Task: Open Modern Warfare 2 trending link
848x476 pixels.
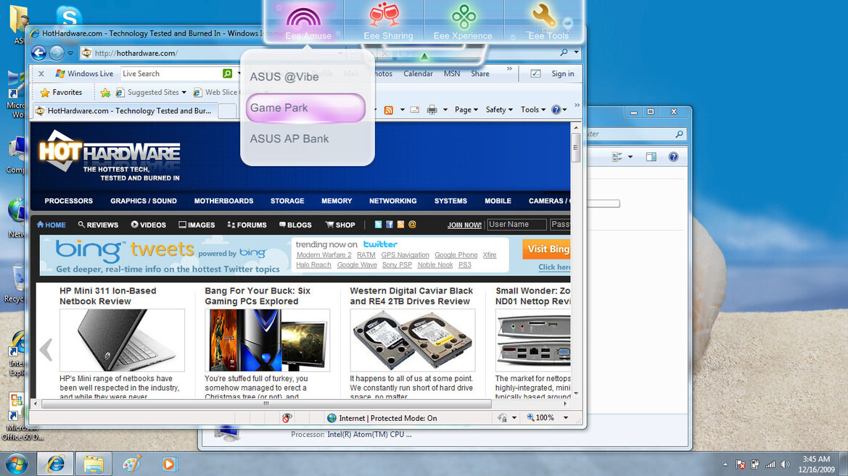Action: pyautogui.click(x=324, y=255)
